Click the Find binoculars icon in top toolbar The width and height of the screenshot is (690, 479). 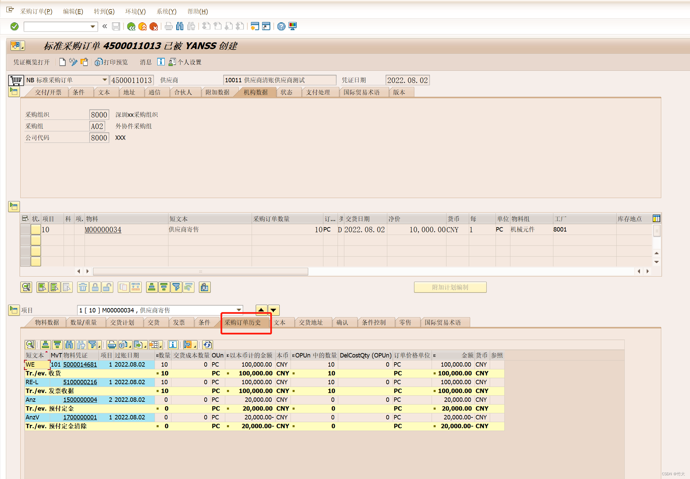[180, 26]
